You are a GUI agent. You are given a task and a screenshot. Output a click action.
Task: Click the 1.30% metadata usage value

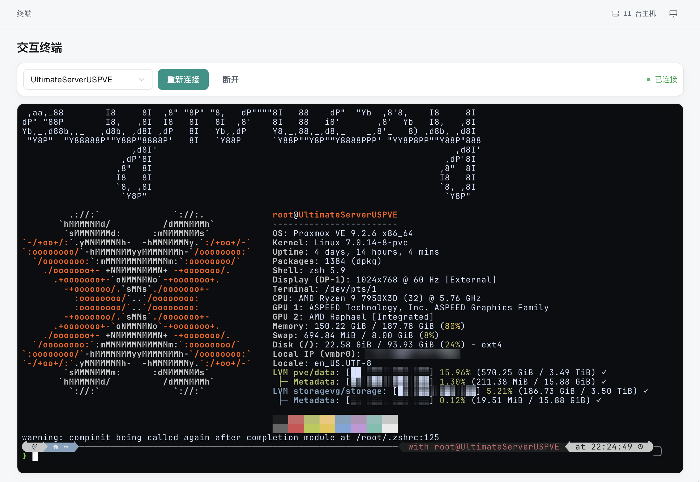click(452, 382)
